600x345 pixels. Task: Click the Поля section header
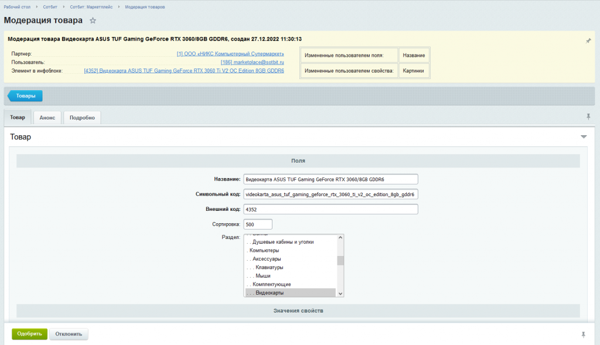click(x=298, y=161)
